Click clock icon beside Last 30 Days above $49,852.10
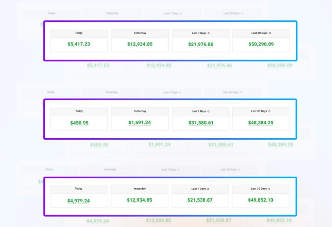Image resolution: width=332 pixels, height=227 pixels. 269,189
